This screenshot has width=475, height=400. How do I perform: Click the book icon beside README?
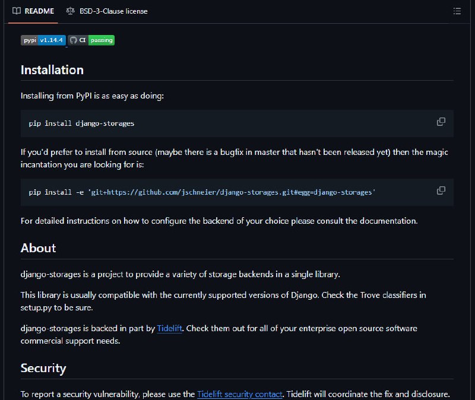[x=17, y=11]
